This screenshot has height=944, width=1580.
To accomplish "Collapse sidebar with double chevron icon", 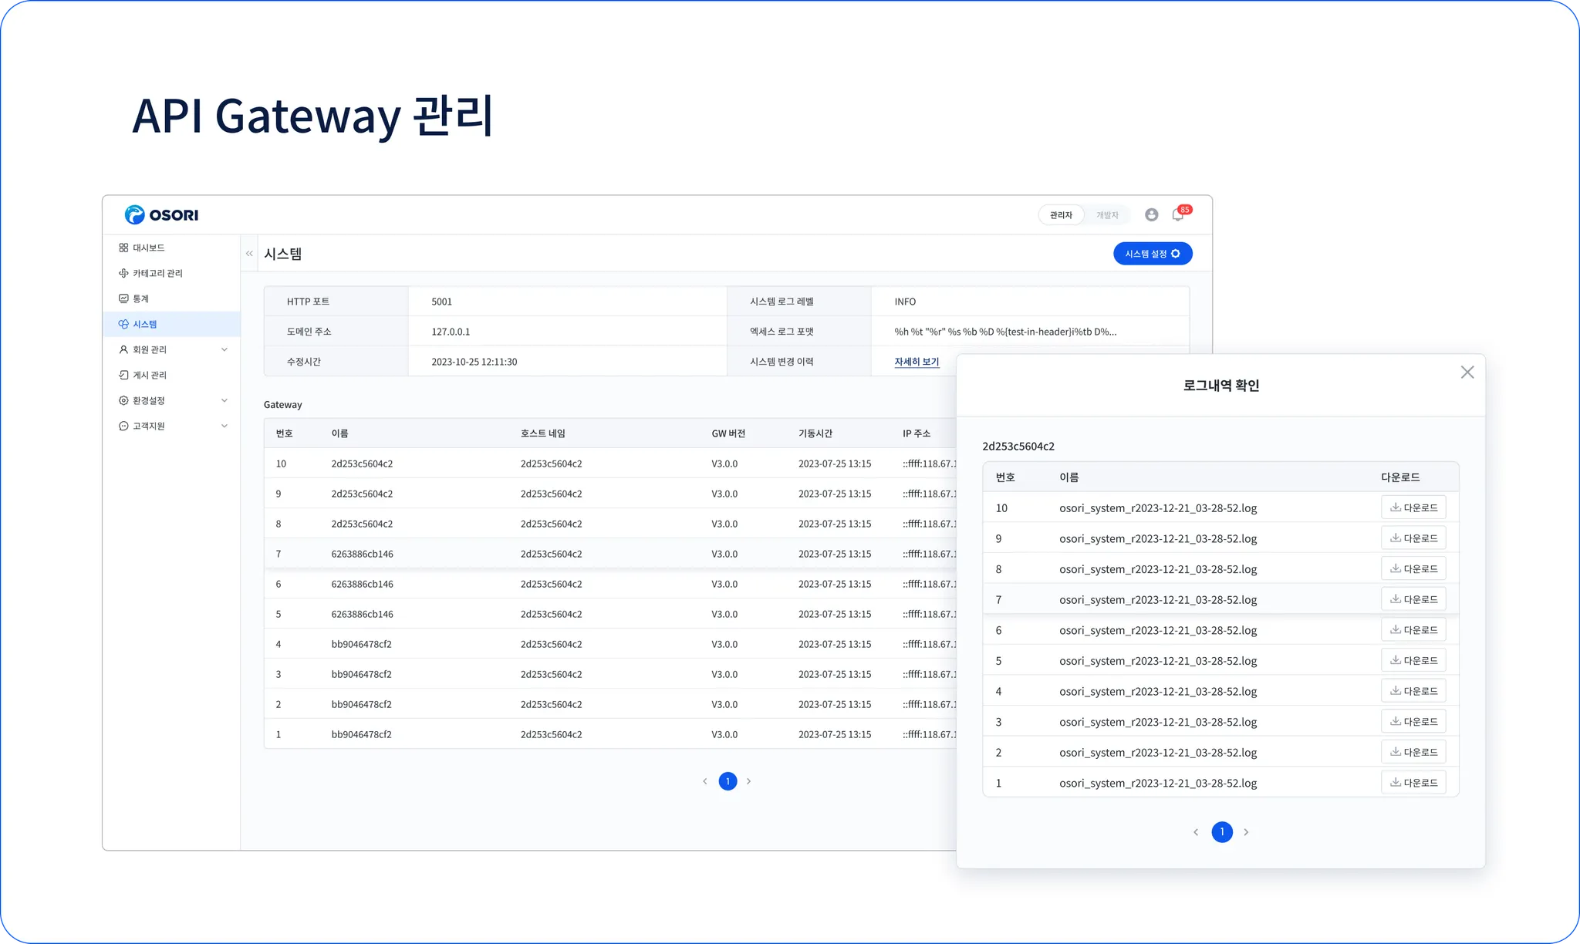I will [x=249, y=254].
